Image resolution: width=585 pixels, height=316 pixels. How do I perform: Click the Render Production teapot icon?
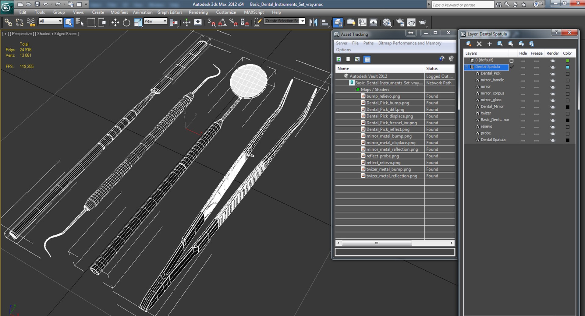(x=423, y=22)
